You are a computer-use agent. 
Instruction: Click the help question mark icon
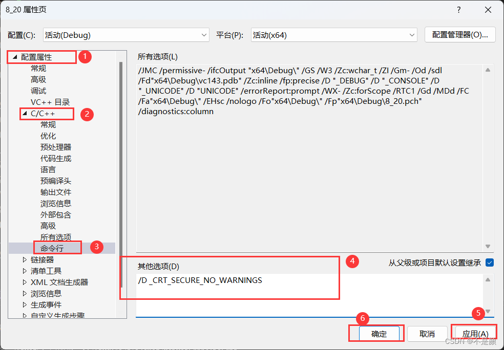click(458, 9)
